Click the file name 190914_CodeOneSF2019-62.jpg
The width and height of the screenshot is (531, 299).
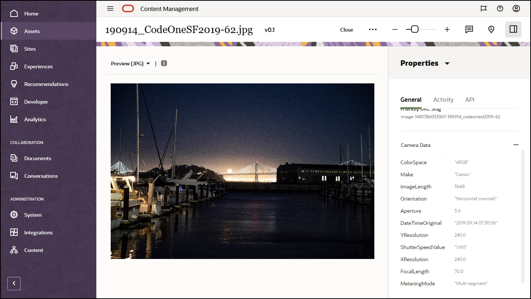[x=179, y=30]
